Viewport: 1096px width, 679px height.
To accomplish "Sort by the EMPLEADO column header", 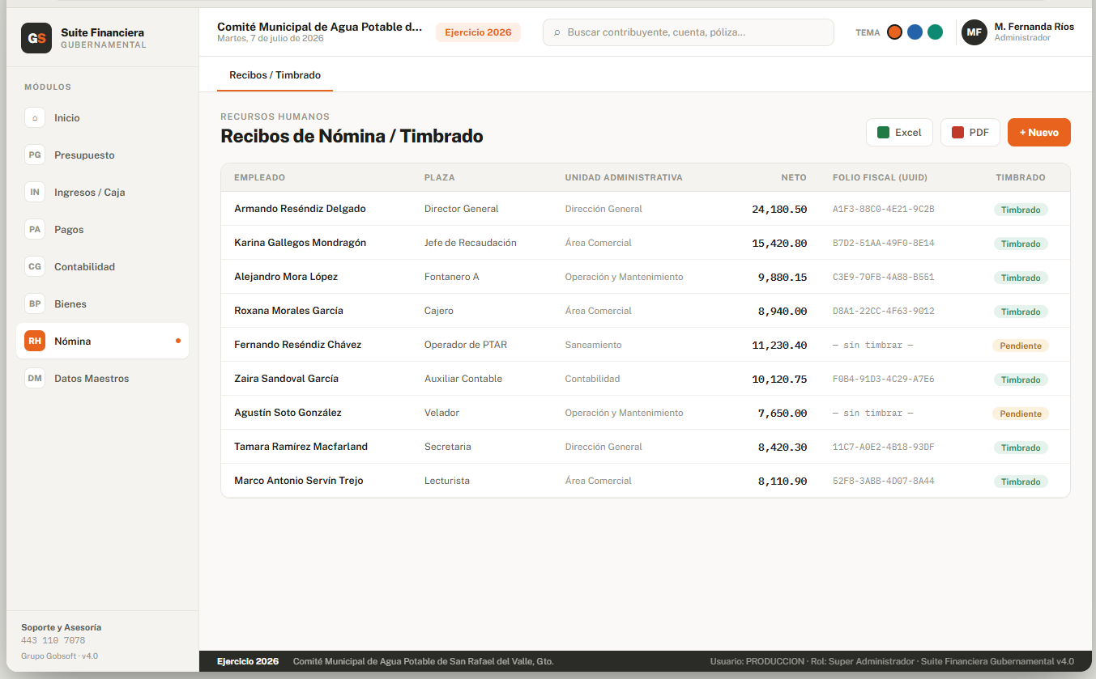I will tap(259, 177).
